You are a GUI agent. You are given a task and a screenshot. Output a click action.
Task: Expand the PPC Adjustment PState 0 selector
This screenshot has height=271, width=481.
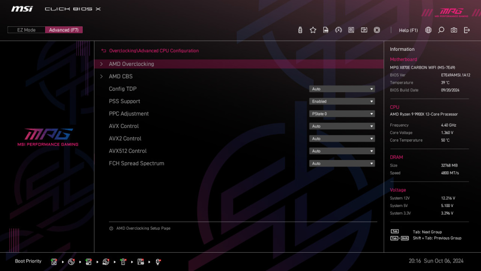[x=341, y=113]
